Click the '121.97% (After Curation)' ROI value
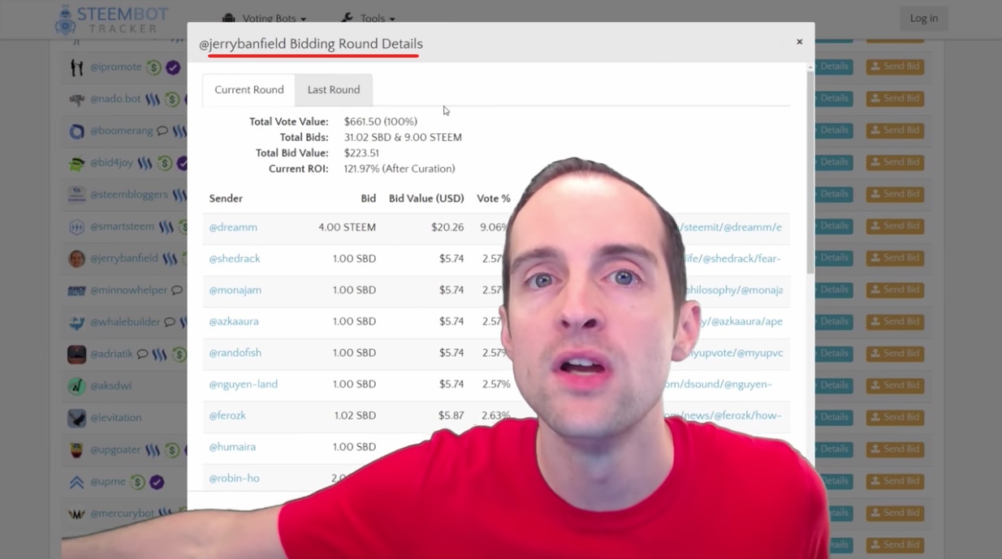 400,169
